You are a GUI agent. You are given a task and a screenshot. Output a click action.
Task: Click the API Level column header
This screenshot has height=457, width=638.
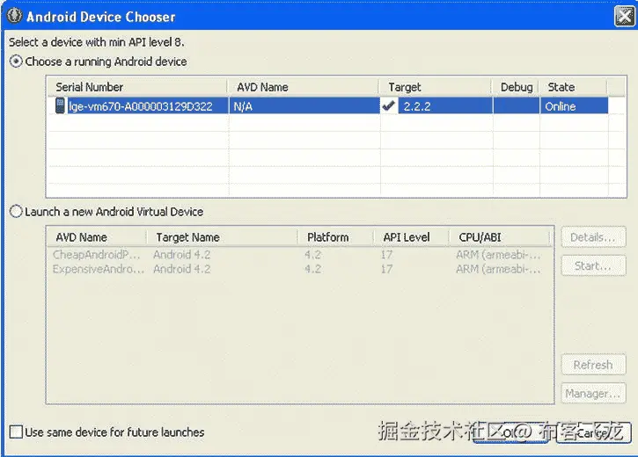click(411, 237)
